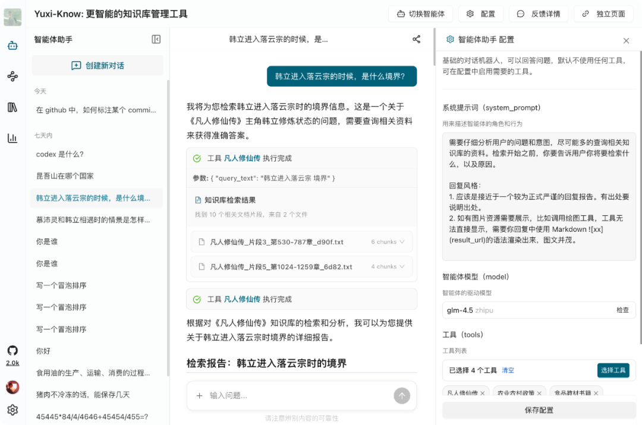Open the settings gear at sidebar bottom
Image resolution: width=642 pixels, height=425 pixels.
pyautogui.click(x=12, y=410)
